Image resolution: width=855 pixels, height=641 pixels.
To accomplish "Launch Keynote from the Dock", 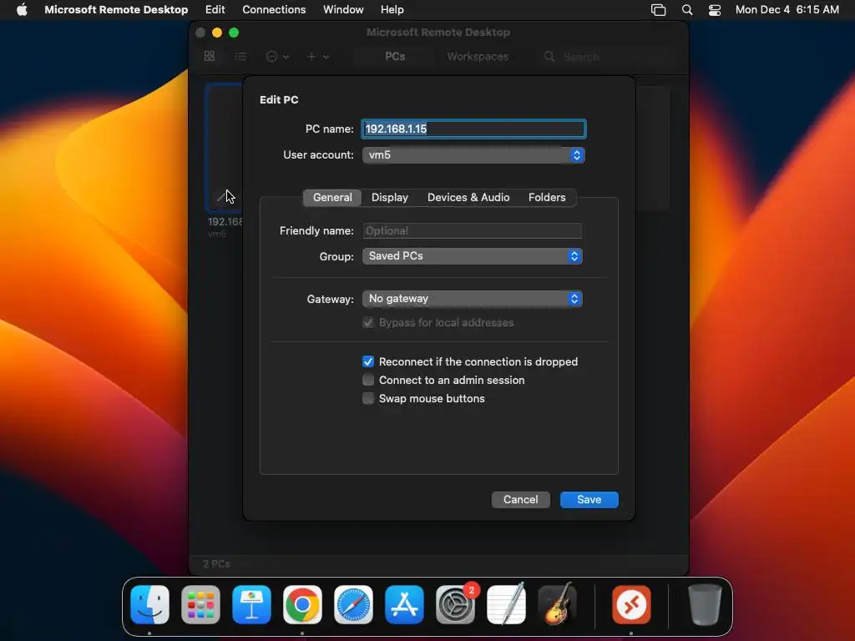I will [251, 604].
